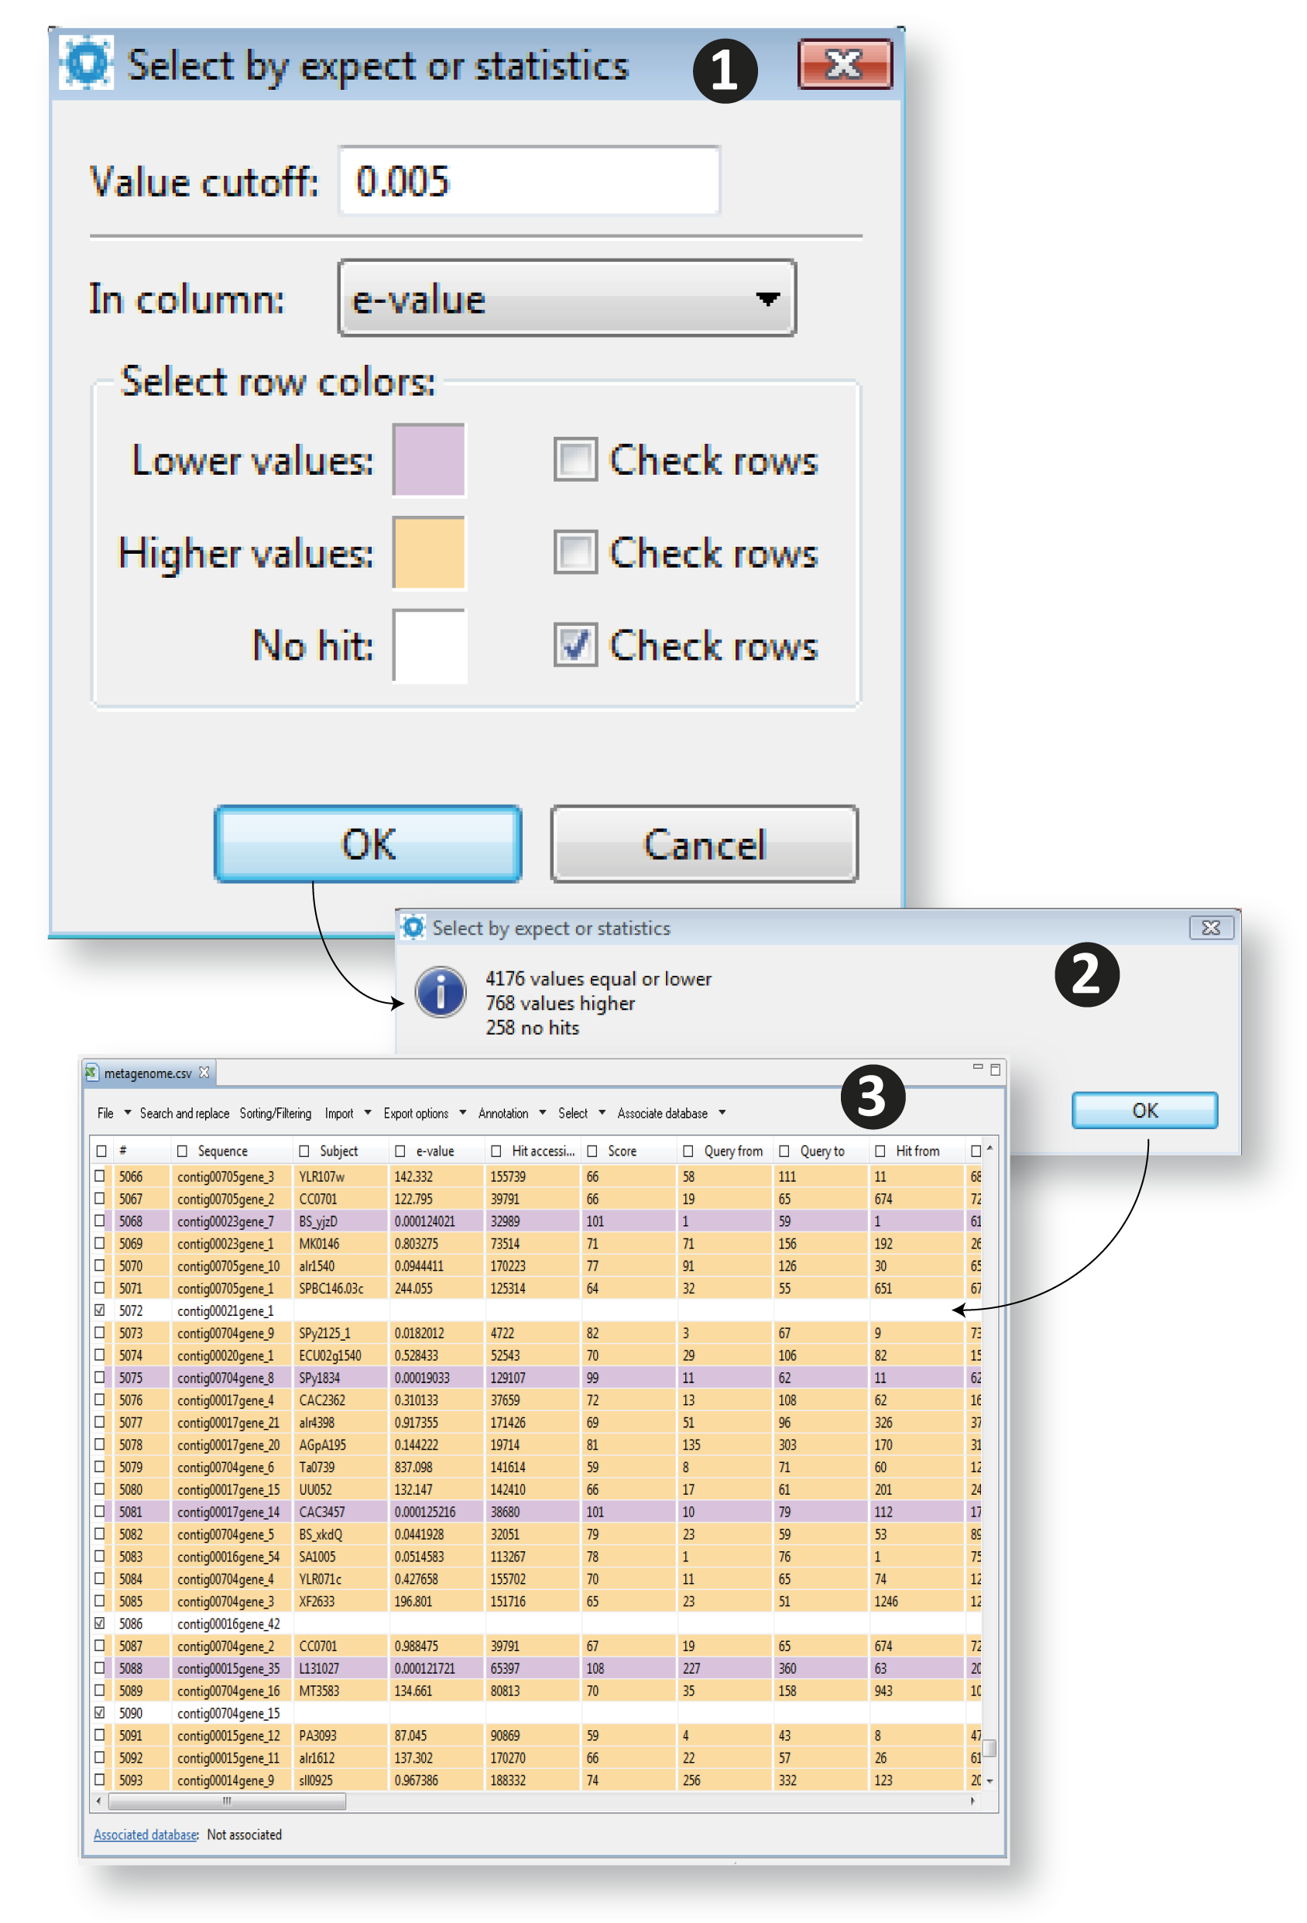Follow the Associated database link
The image size is (1307, 1923).
point(145,1835)
